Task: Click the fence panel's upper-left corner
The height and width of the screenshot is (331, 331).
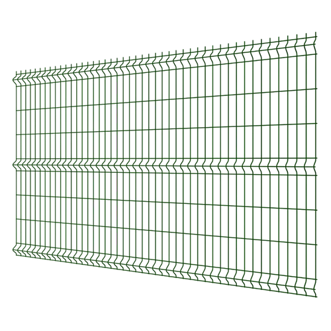Action: click(16, 73)
